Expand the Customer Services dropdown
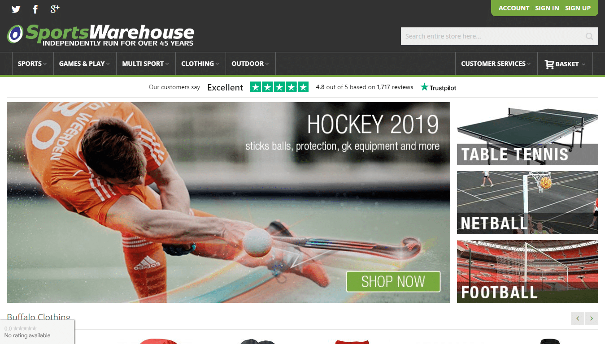 tap(496, 64)
